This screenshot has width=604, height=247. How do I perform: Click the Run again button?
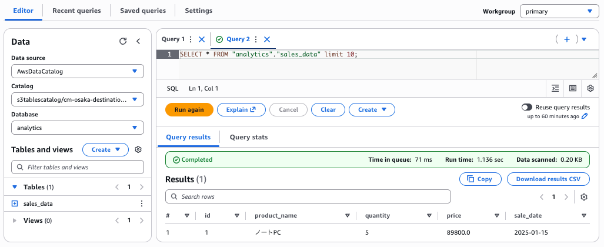point(189,109)
